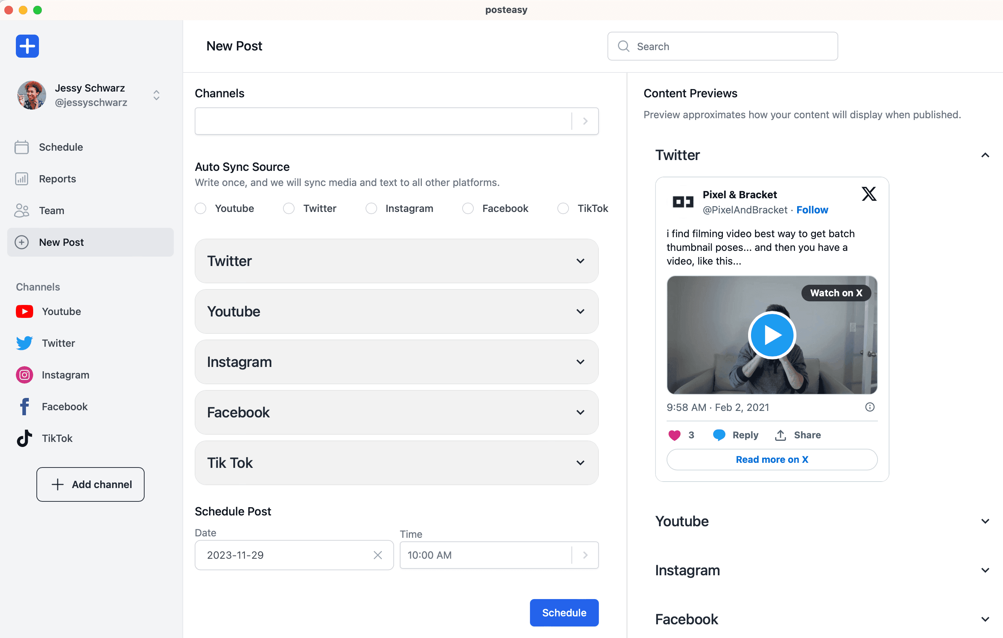Go to Schedule in the sidebar
Screen dimensions: 1003x638
click(61, 147)
